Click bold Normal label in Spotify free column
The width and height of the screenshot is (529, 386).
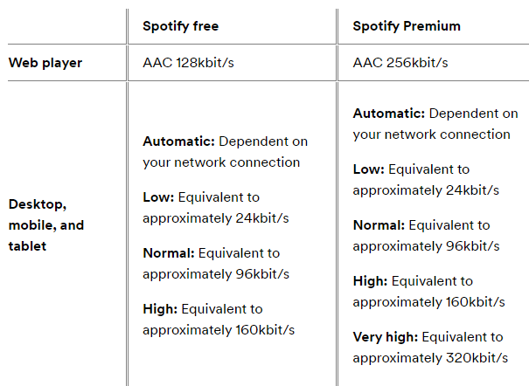[168, 252]
